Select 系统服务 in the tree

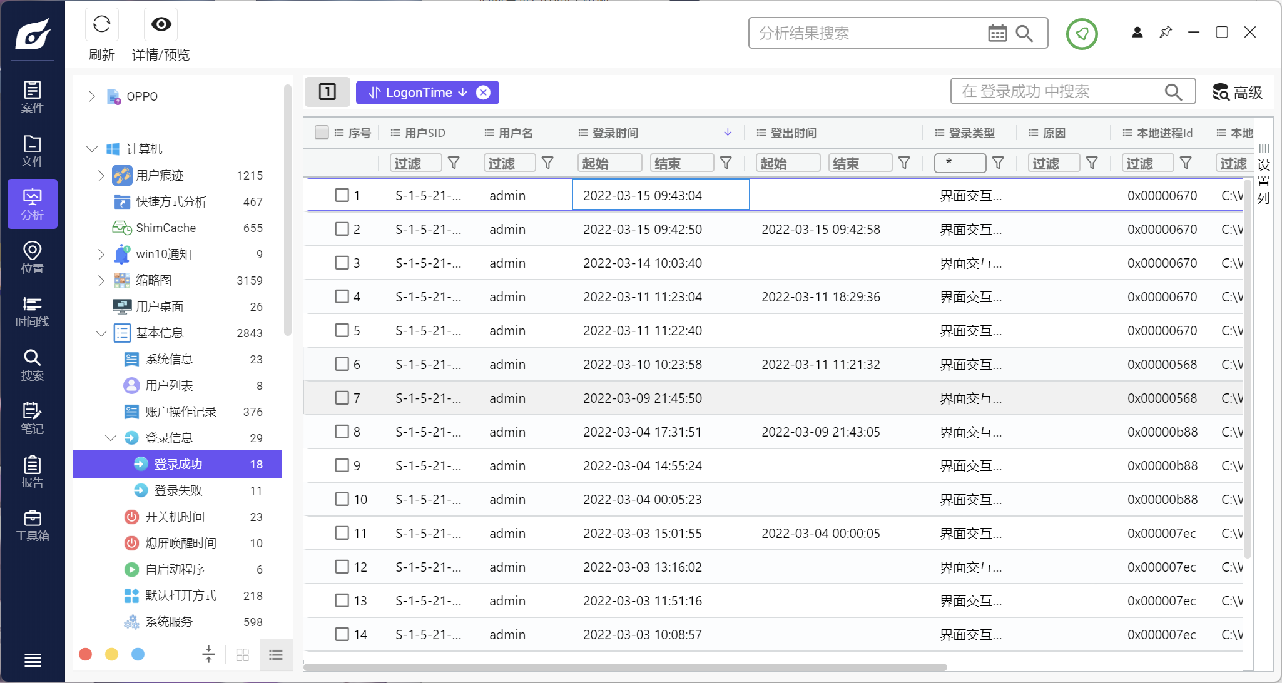click(177, 622)
